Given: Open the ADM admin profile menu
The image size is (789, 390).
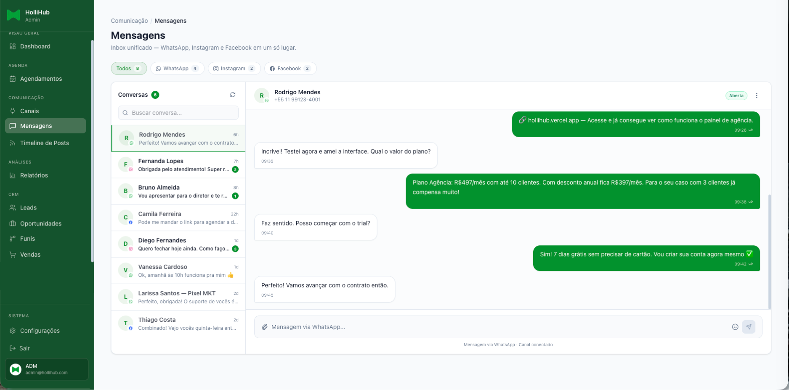Looking at the screenshot, I should click(x=46, y=369).
